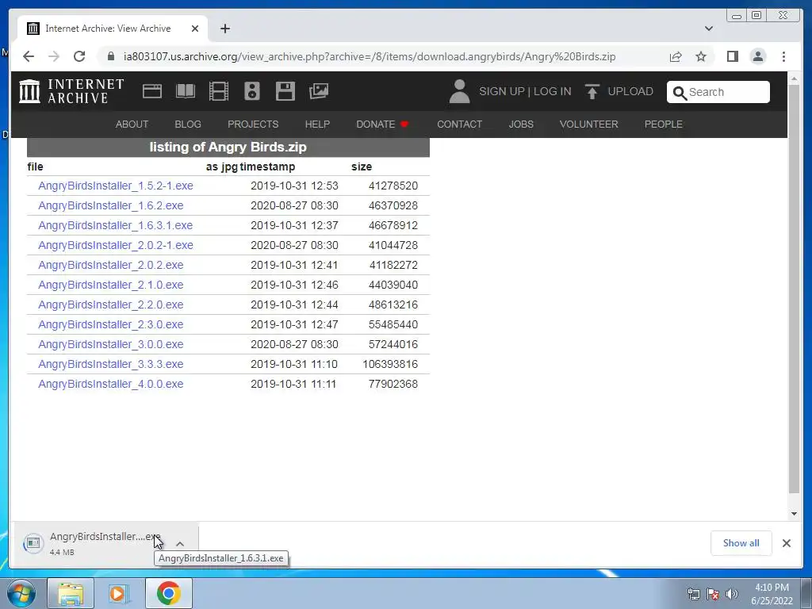
Task: Launch Windows Media Player from taskbar
Action: tap(119, 593)
